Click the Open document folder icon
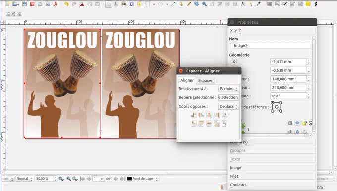 [15, 4]
